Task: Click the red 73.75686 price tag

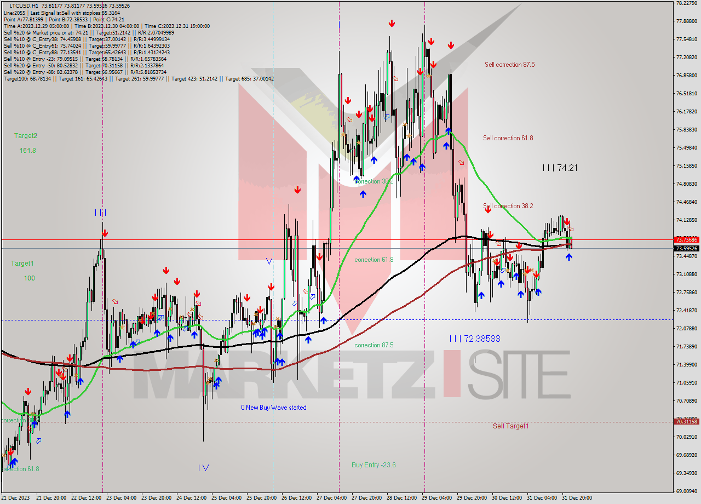Action: pyautogui.click(x=686, y=240)
